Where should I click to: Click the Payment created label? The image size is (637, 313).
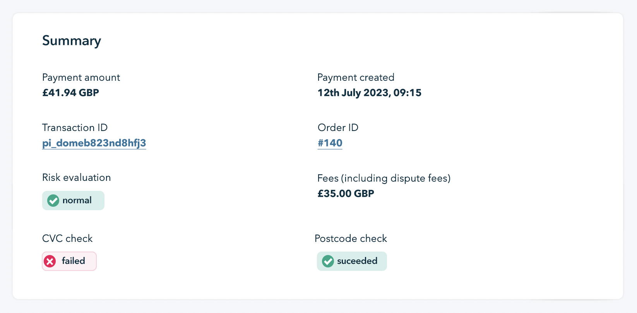356,78
